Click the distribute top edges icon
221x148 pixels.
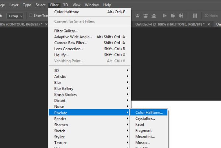coord(137,16)
